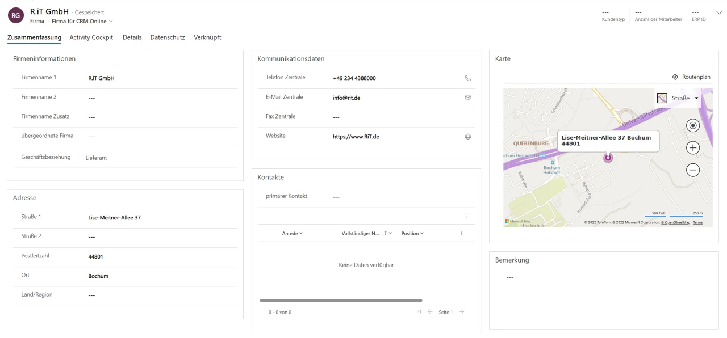The width and height of the screenshot is (727, 338).
Task: Zoom in on the map
Action: 692,147
